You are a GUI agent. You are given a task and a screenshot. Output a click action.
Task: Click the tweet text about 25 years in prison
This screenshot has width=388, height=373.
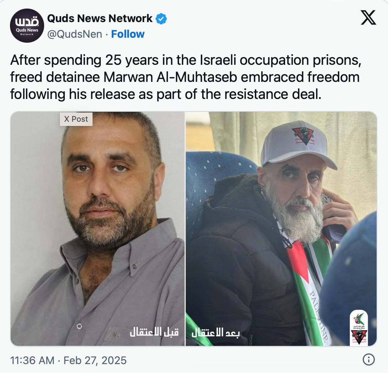(x=185, y=77)
